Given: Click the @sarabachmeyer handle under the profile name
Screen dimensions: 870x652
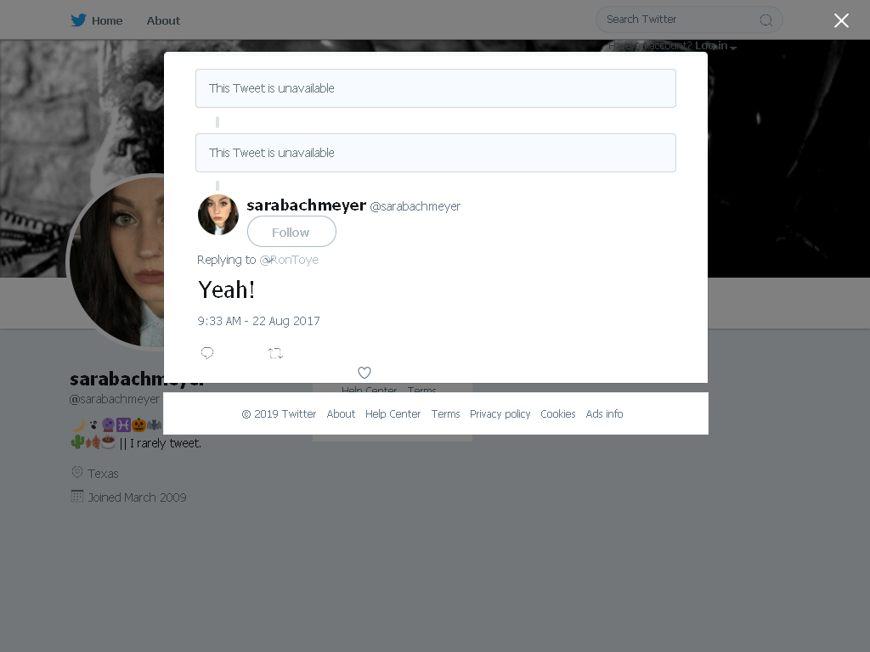Looking at the screenshot, I should [x=115, y=399].
